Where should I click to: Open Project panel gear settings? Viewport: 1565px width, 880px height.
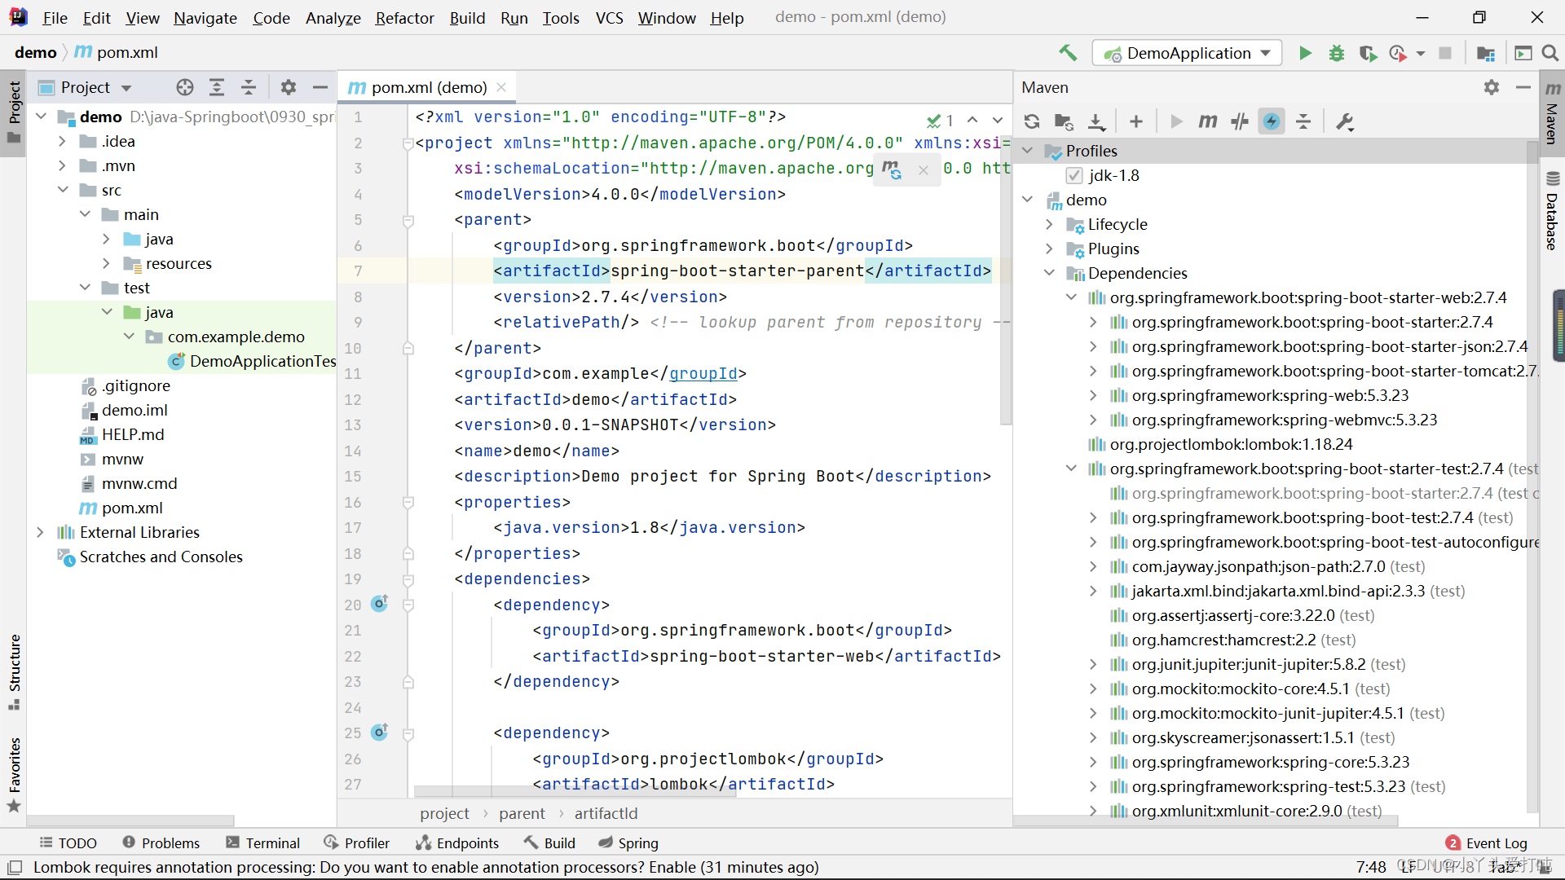(289, 87)
